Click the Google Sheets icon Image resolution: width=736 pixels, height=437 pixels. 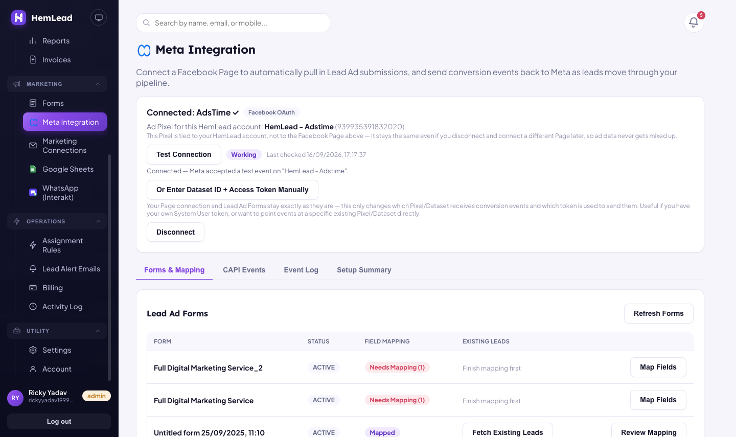pyautogui.click(x=33, y=169)
